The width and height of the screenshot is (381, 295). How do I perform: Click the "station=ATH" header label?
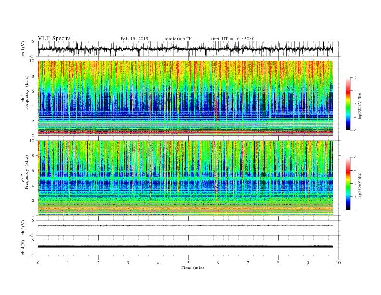[x=178, y=39]
